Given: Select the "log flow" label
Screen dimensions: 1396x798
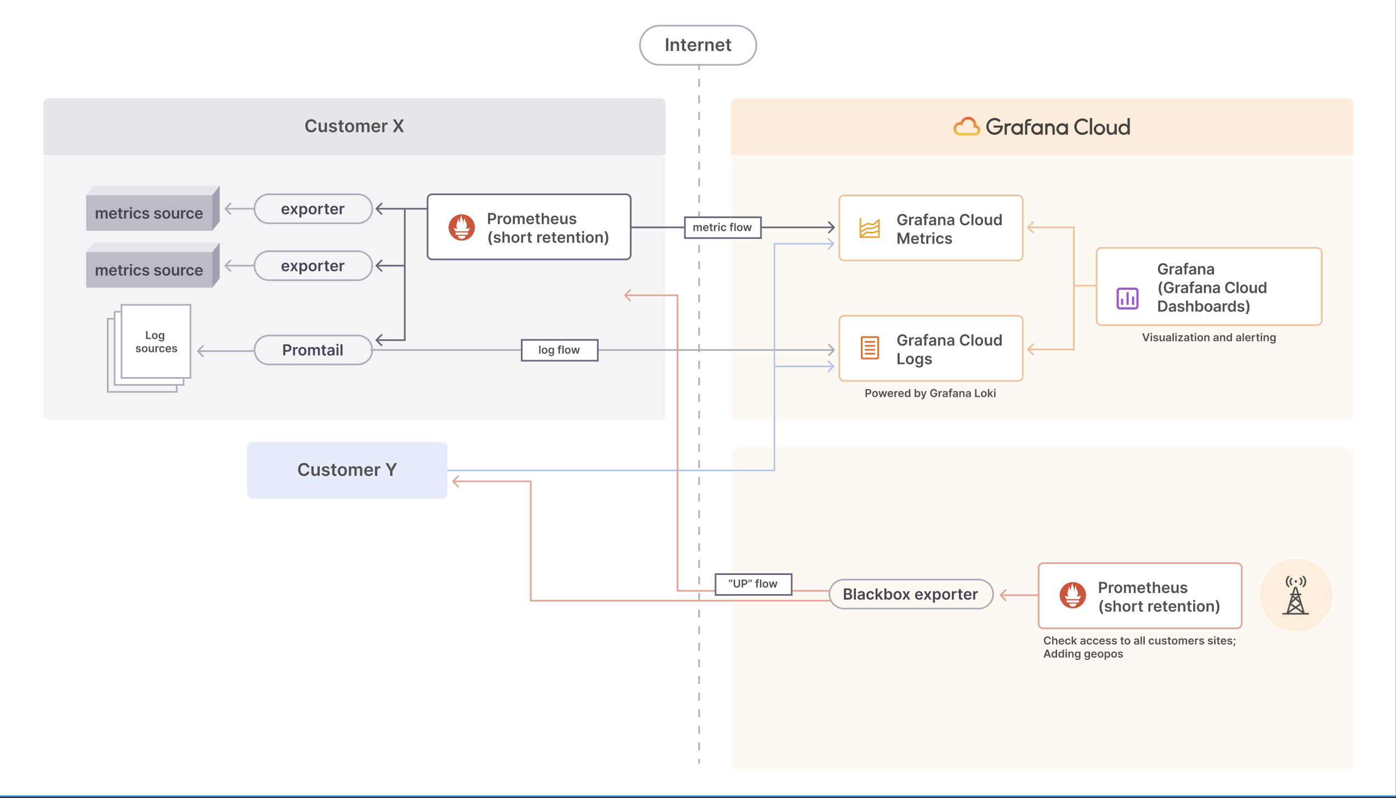Looking at the screenshot, I should (559, 350).
